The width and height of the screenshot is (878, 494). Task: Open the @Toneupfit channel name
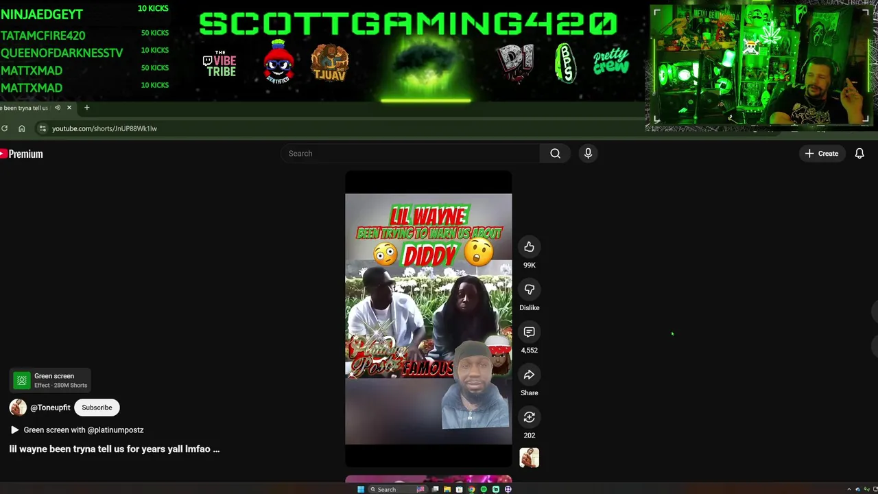(50, 408)
